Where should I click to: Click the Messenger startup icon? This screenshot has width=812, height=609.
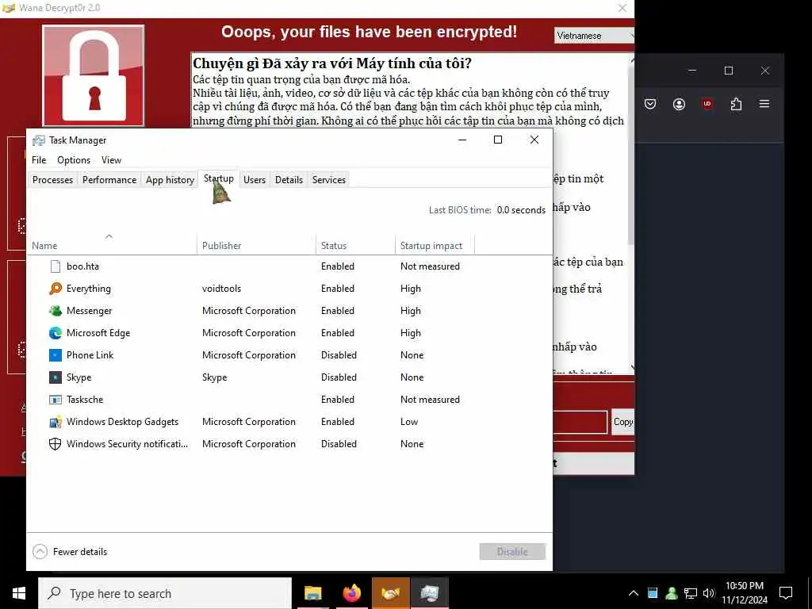[x=56, y=311]
